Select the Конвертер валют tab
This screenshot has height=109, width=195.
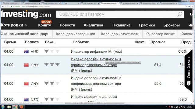coord(160,34)
